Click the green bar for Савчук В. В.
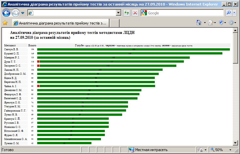The height and width of the screenshot is (154, 240). pyautogui.click(x=134, y=50)
